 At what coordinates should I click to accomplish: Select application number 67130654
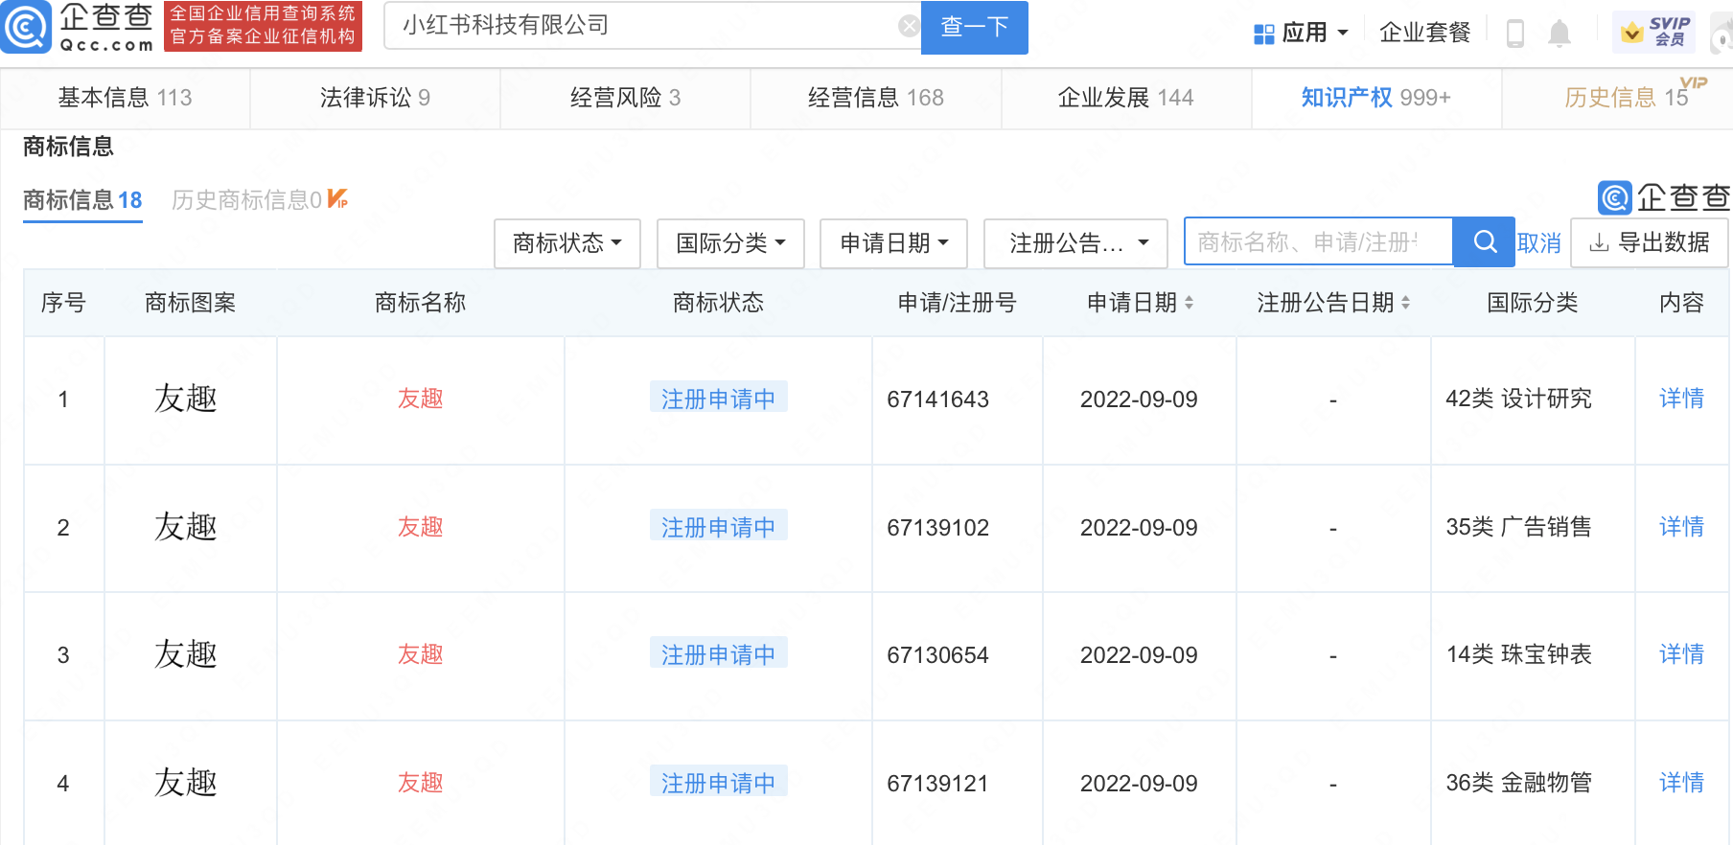coord(937,655)
